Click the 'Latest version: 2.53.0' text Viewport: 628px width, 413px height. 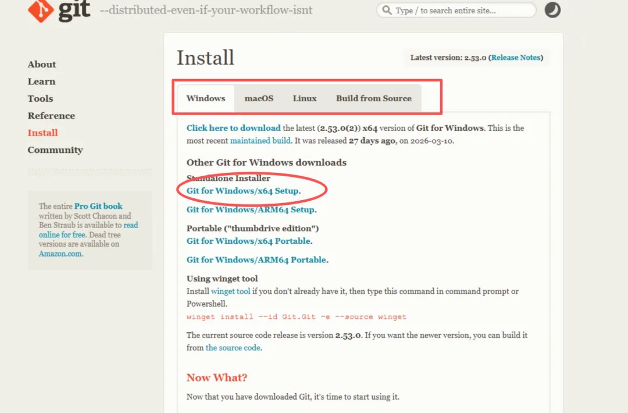coord(448,58)
